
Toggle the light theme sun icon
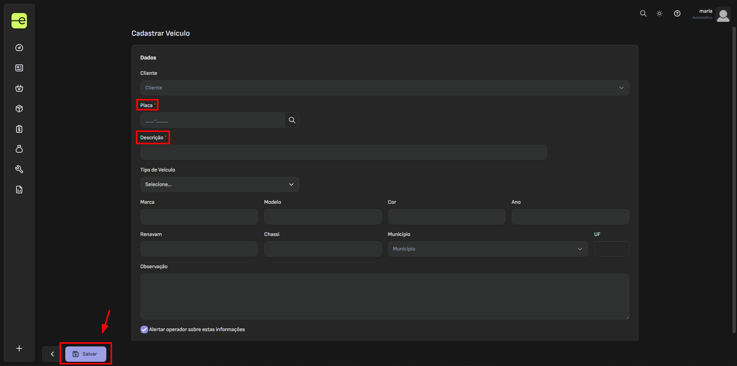click(659, 13)
